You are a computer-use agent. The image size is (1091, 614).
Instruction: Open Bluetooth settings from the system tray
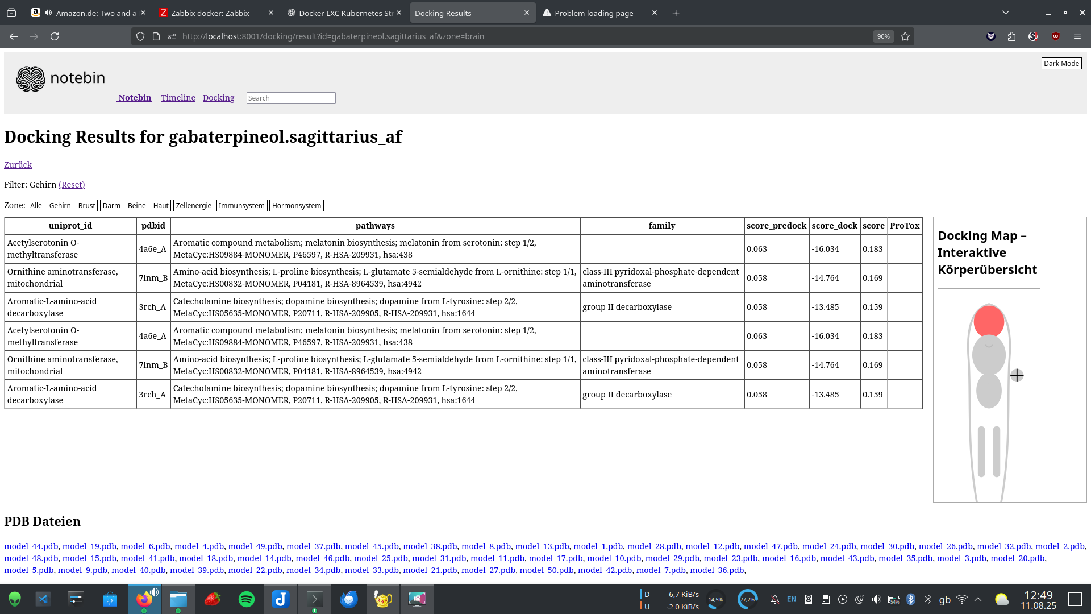point(911,599)
